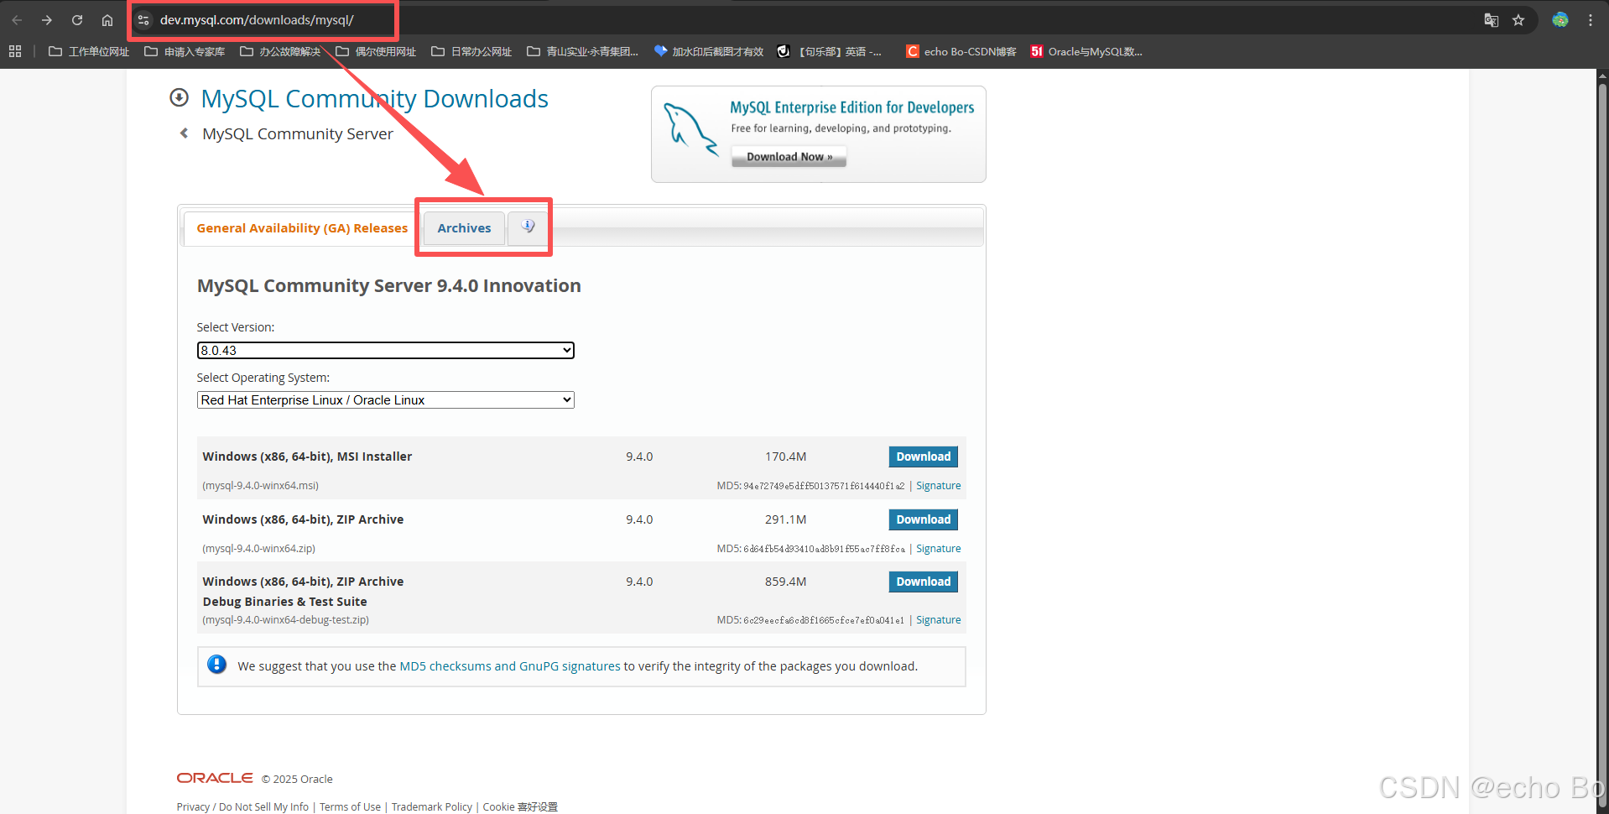Image resolution: width=1609 pixels, height=814 pixels.
Task: Download the Windows MSI Installer
Action: (x=923, y=457)
